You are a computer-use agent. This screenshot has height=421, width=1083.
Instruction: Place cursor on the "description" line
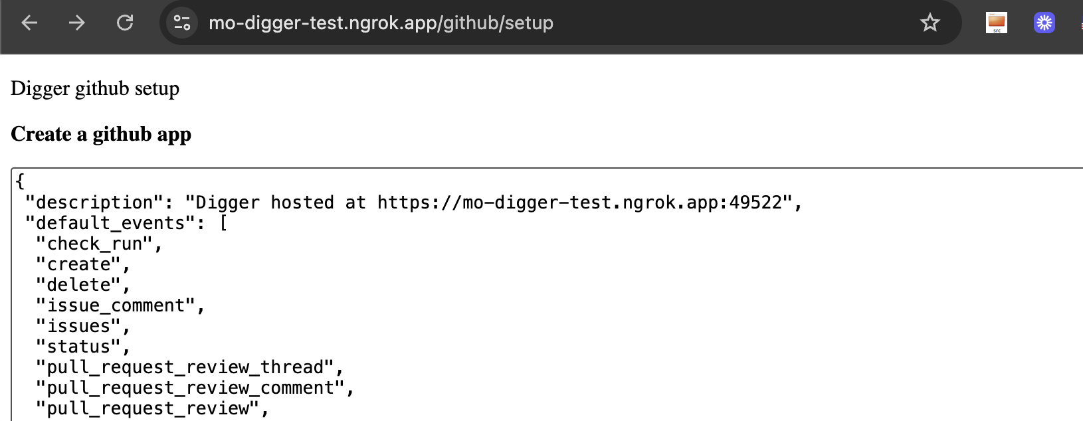414,203
